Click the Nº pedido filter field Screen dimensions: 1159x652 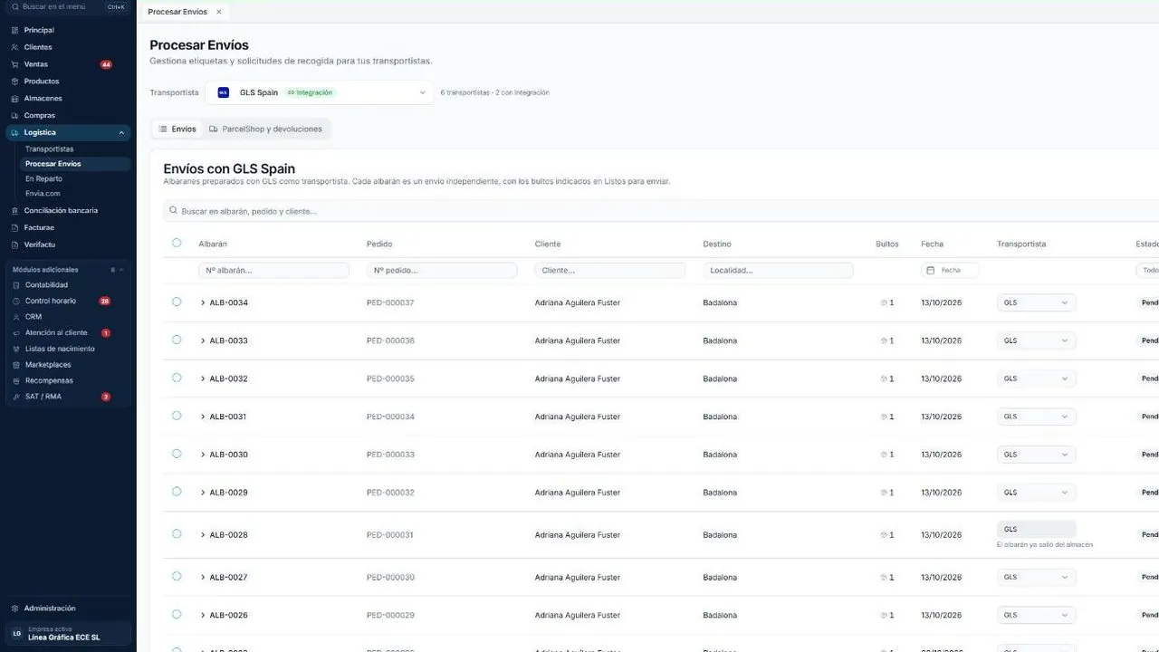[x=442, y=271]
